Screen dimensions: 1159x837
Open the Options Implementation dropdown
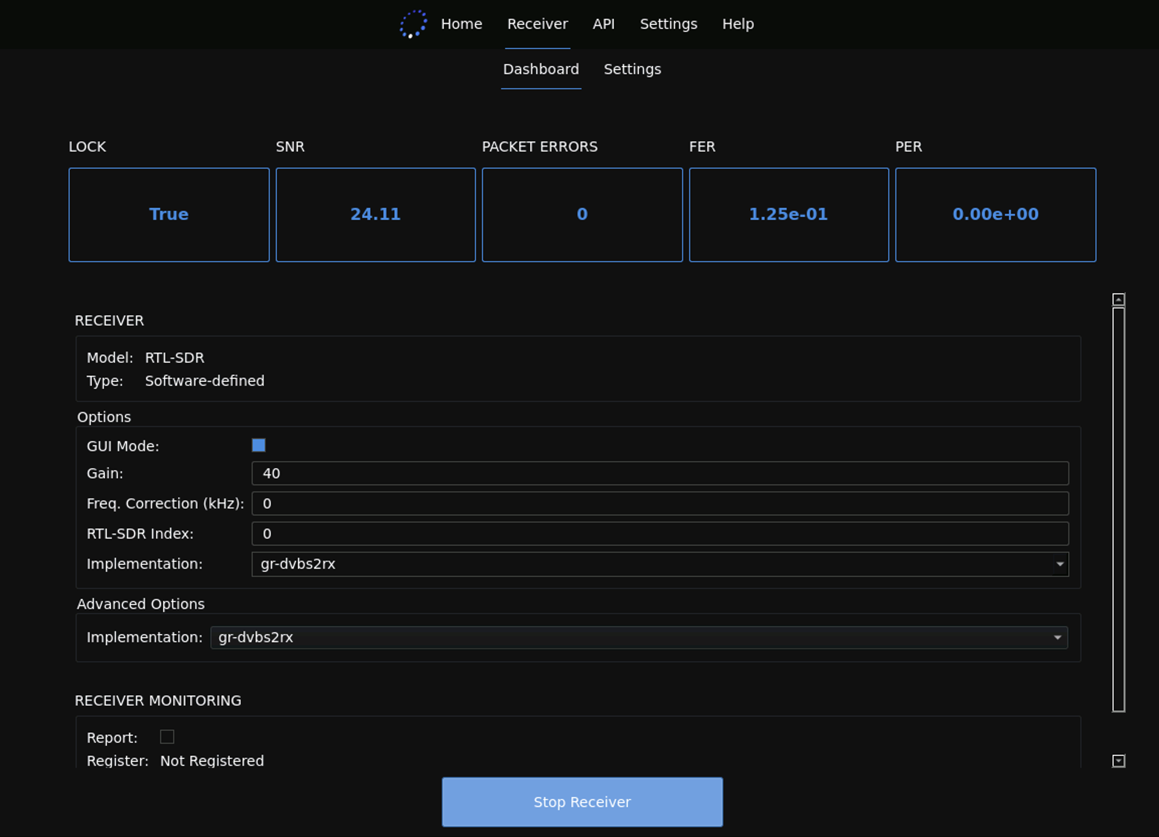point(659,564)
